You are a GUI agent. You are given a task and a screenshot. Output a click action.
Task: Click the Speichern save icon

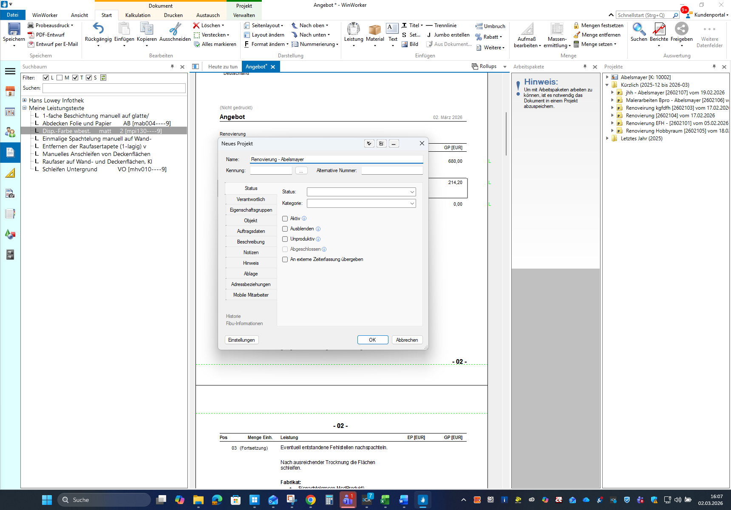(14, 29)
